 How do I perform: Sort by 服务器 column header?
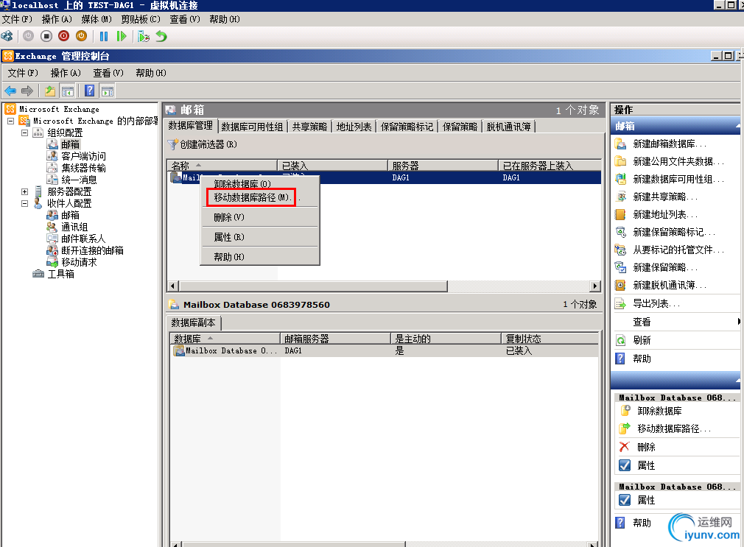point(443,166)
